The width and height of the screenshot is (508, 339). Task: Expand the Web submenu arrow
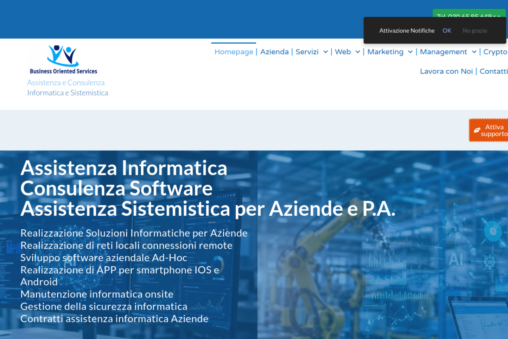point(358,52)
